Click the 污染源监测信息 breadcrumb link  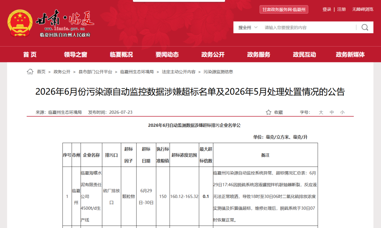(218, 72)
